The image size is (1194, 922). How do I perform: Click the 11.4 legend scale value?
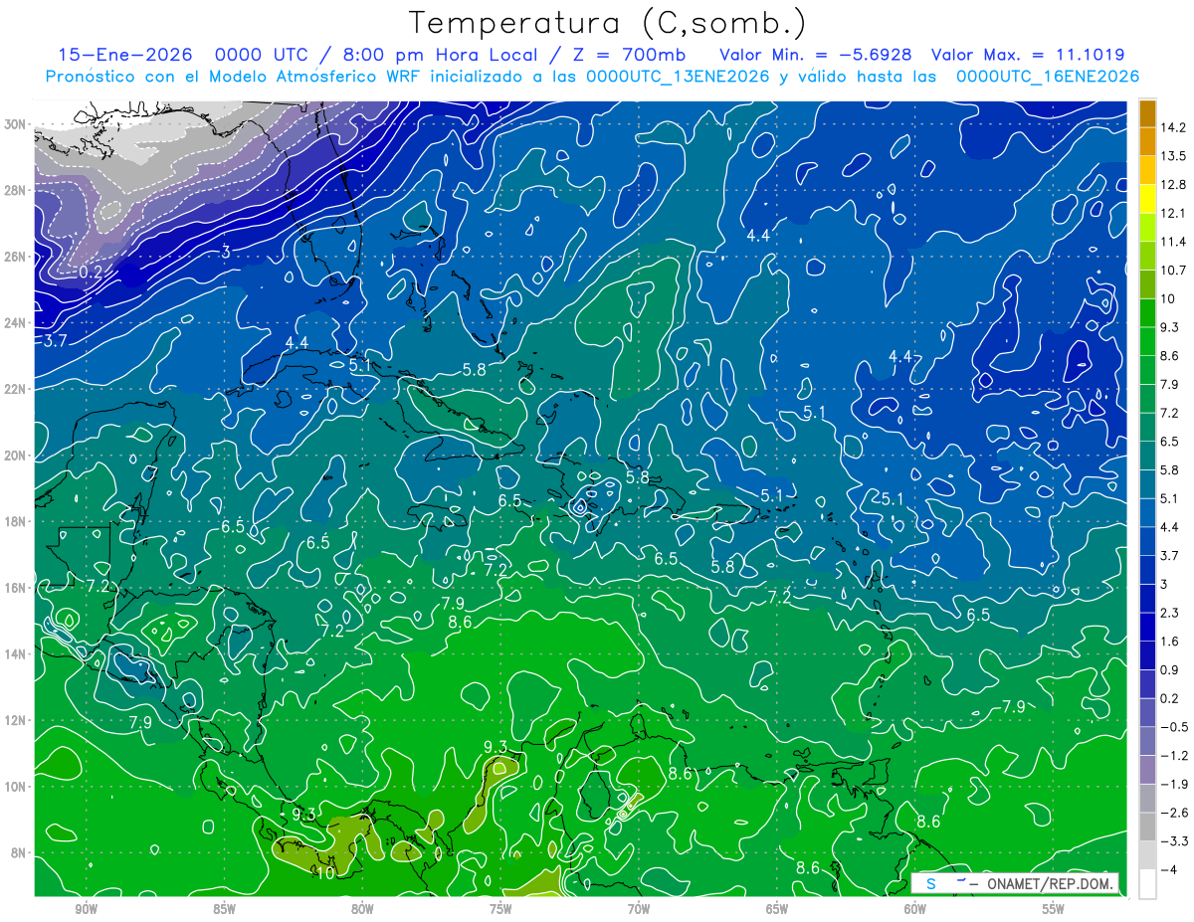click(1174, 242)
